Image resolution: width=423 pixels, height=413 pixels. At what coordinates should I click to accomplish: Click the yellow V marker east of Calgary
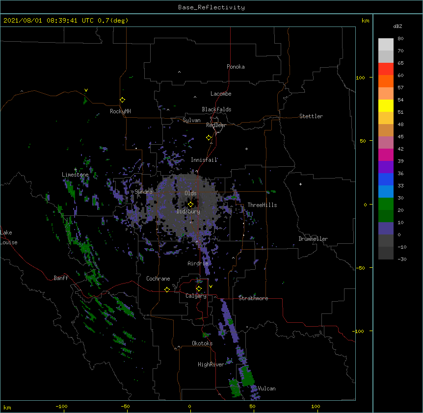tap(211, 286)
